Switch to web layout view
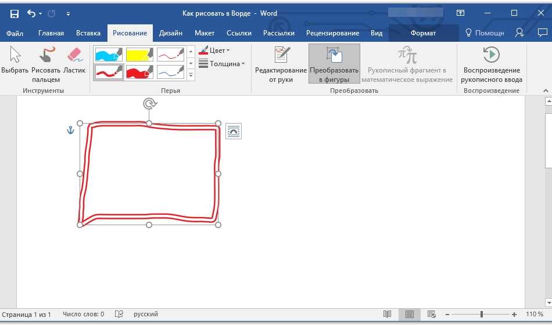The width and height of the screenshot is (552, 325). point(432,314)
